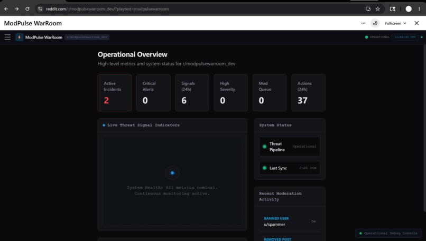426x241 pixels.
Task: Open the Mod Queue card
Action: (x=270, y=93)
